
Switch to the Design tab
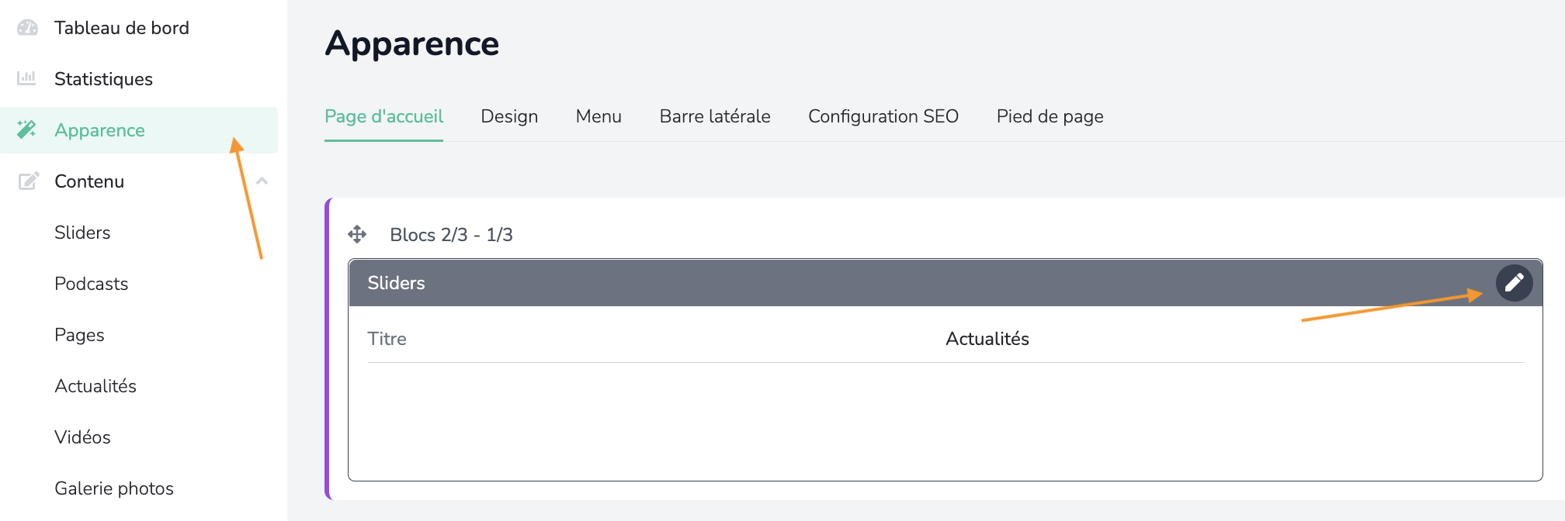click(509, 116)
